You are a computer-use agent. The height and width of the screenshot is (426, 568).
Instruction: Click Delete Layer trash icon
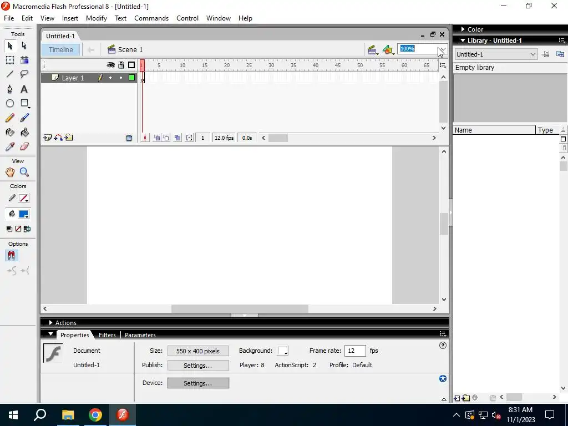click(129, 138)
